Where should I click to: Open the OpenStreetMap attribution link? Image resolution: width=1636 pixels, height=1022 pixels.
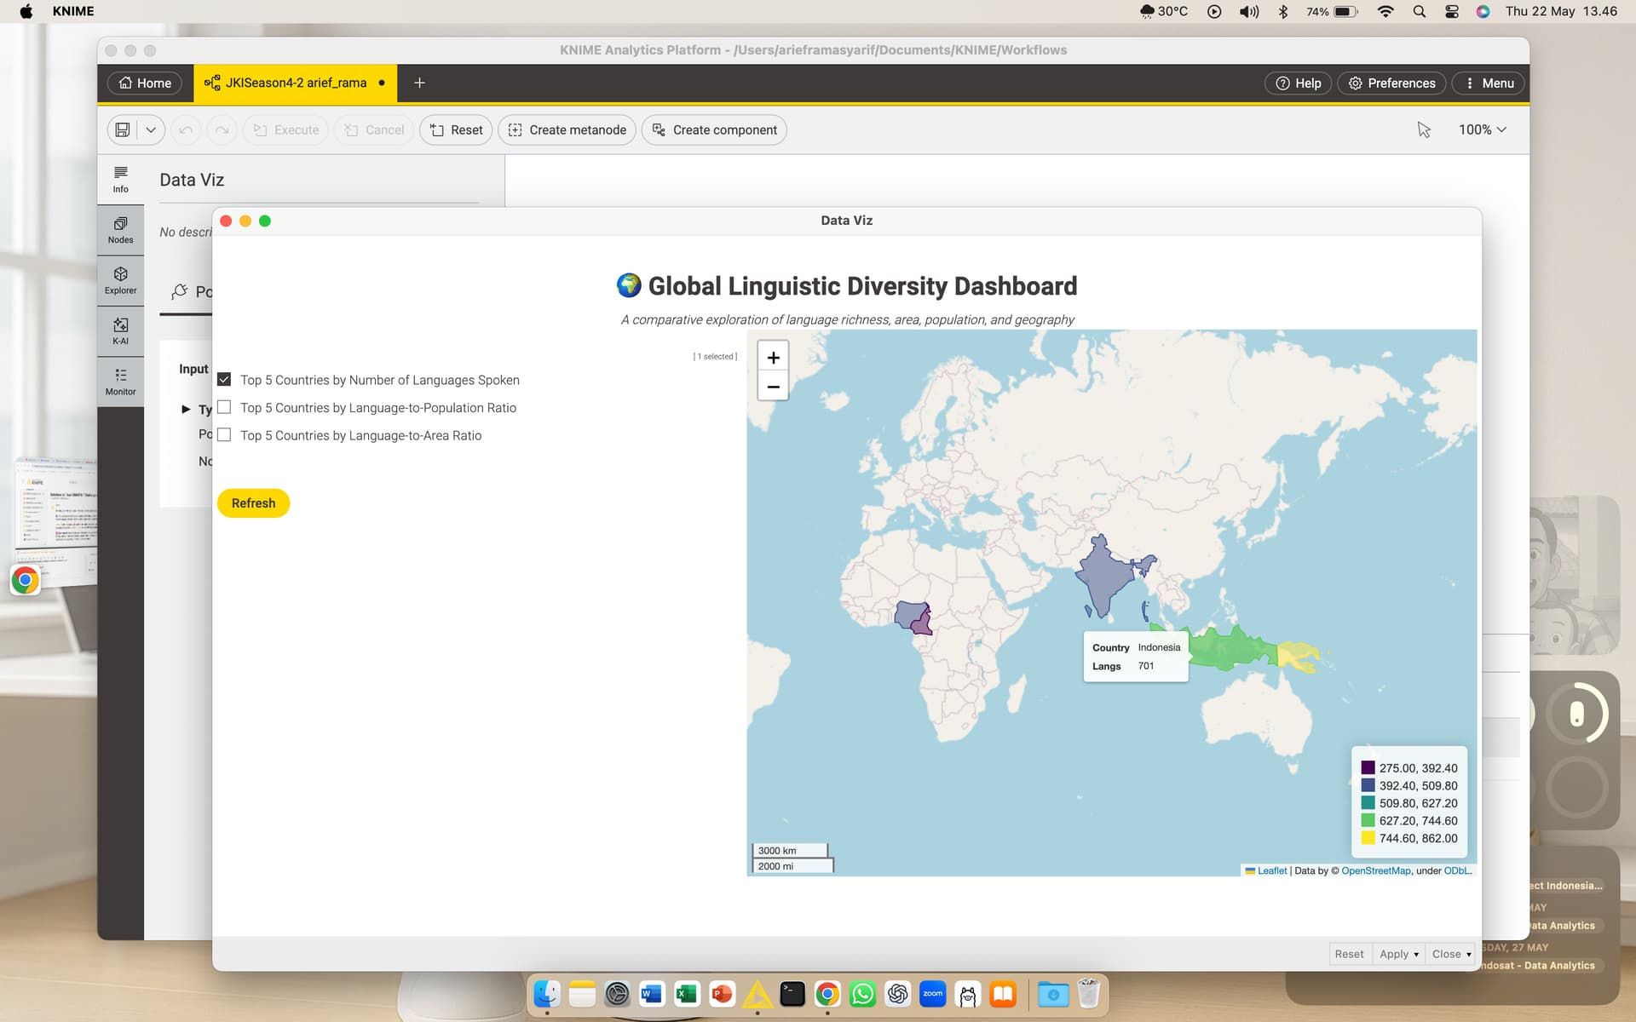[1375, 870]
